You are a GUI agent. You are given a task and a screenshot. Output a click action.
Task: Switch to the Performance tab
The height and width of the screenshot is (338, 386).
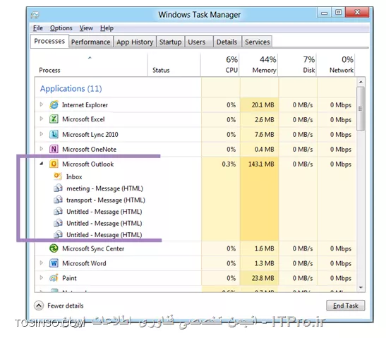(91, 42)
